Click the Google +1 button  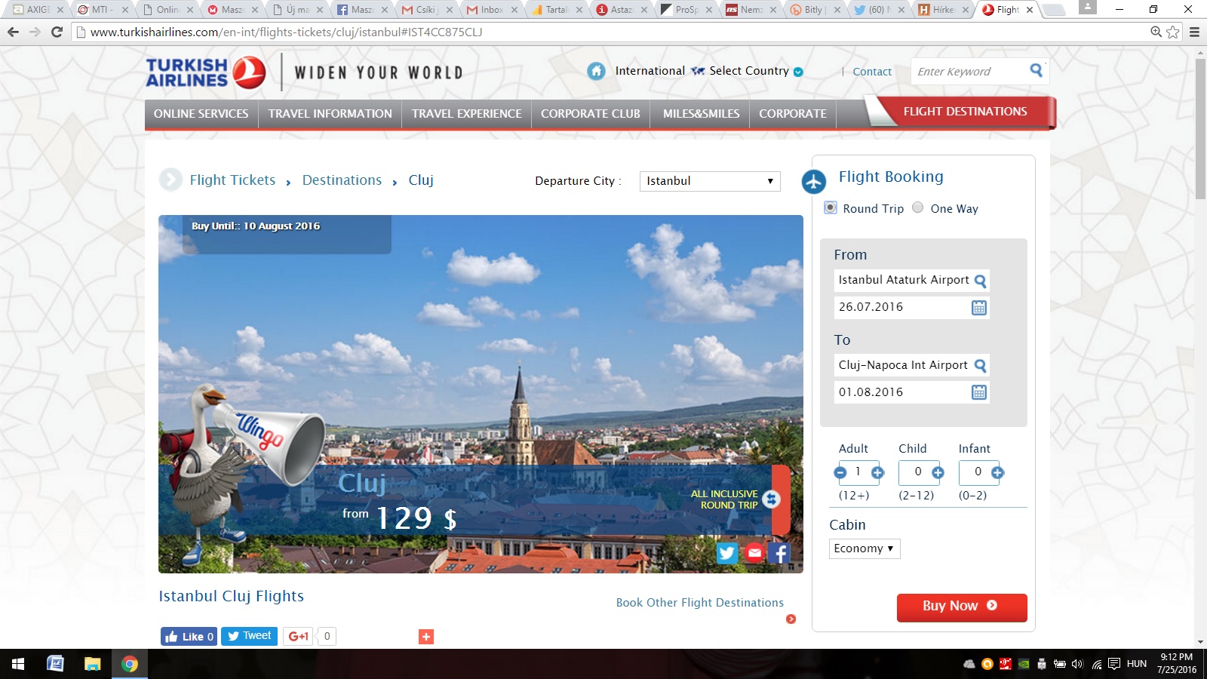pos(299,636)
